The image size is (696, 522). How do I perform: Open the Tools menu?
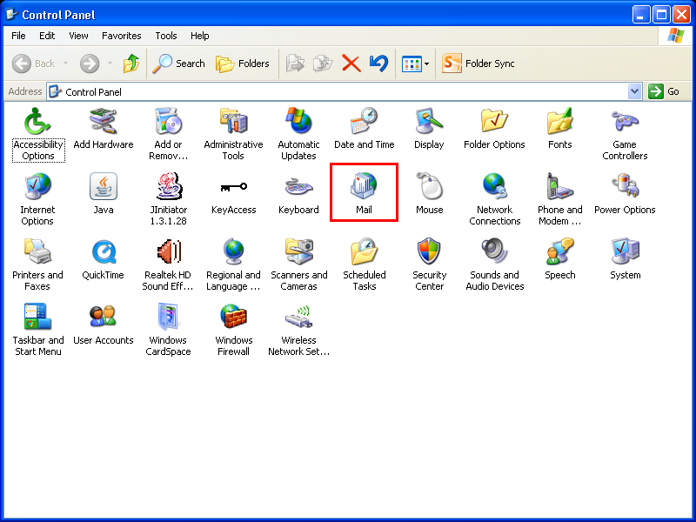166,36
